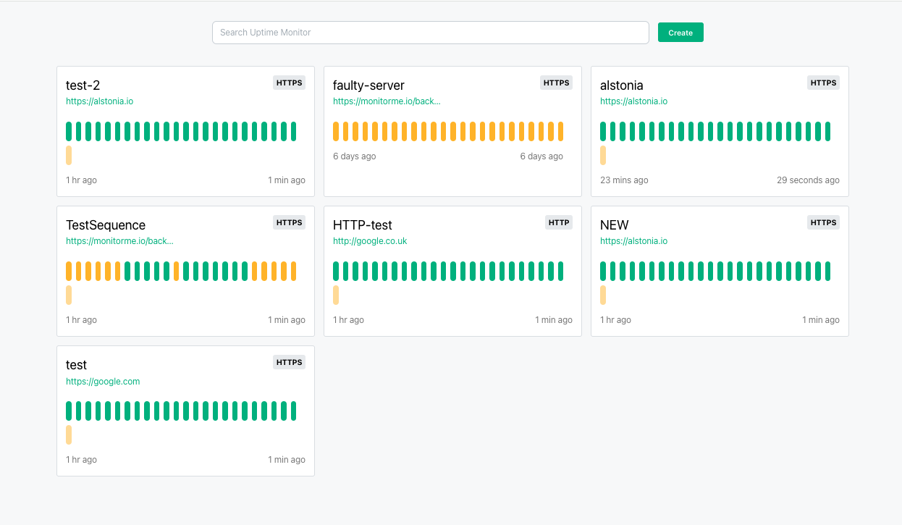
Task: Open the test-2 monitor card title
Action: [x=83, y=85]
